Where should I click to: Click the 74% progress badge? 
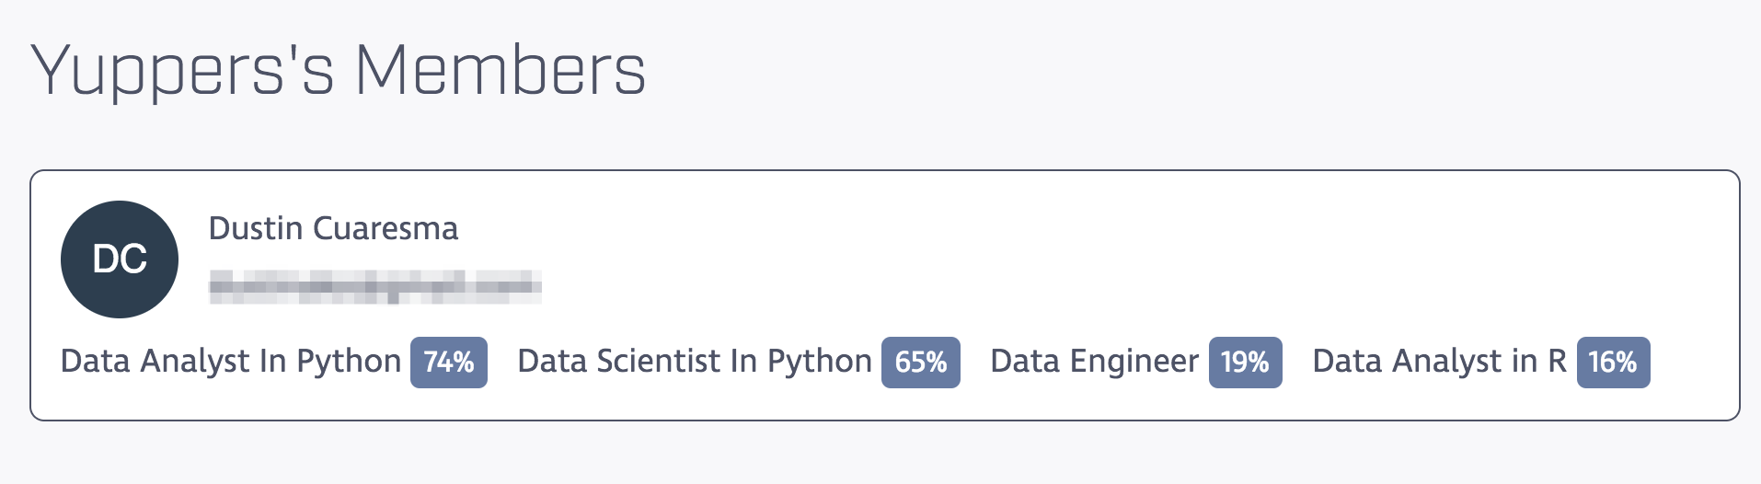(x=449, y=362)
